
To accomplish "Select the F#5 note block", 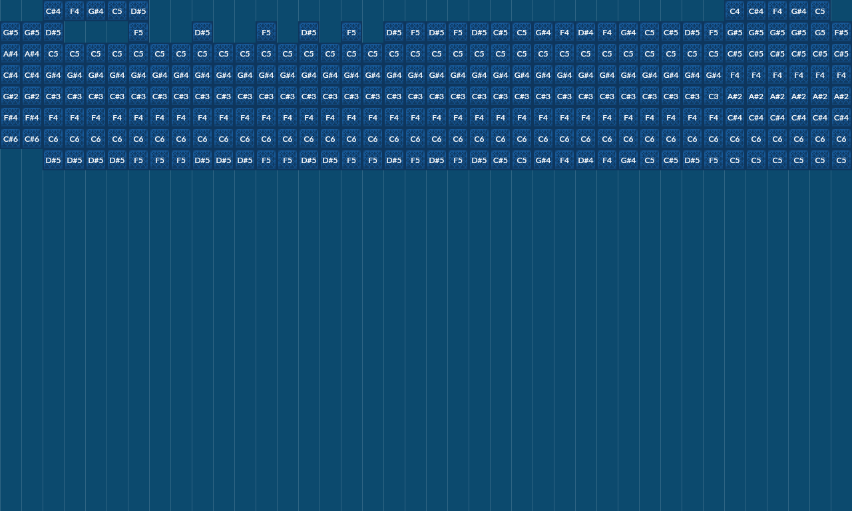I will tap(841, 33).
